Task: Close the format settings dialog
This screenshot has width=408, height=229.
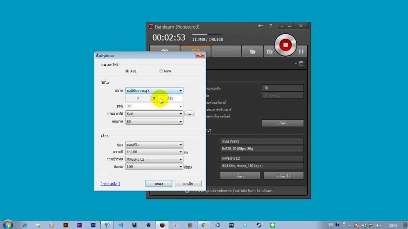Action: (x=200, y=55)
